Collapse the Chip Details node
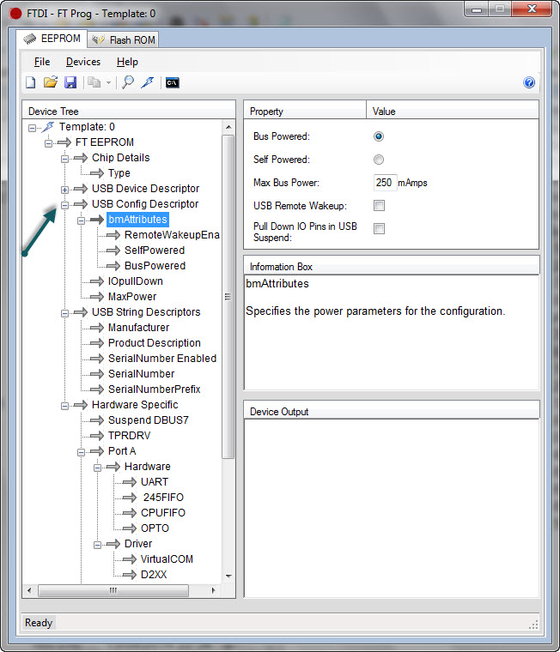560x652 pixels. pos(64,160)
